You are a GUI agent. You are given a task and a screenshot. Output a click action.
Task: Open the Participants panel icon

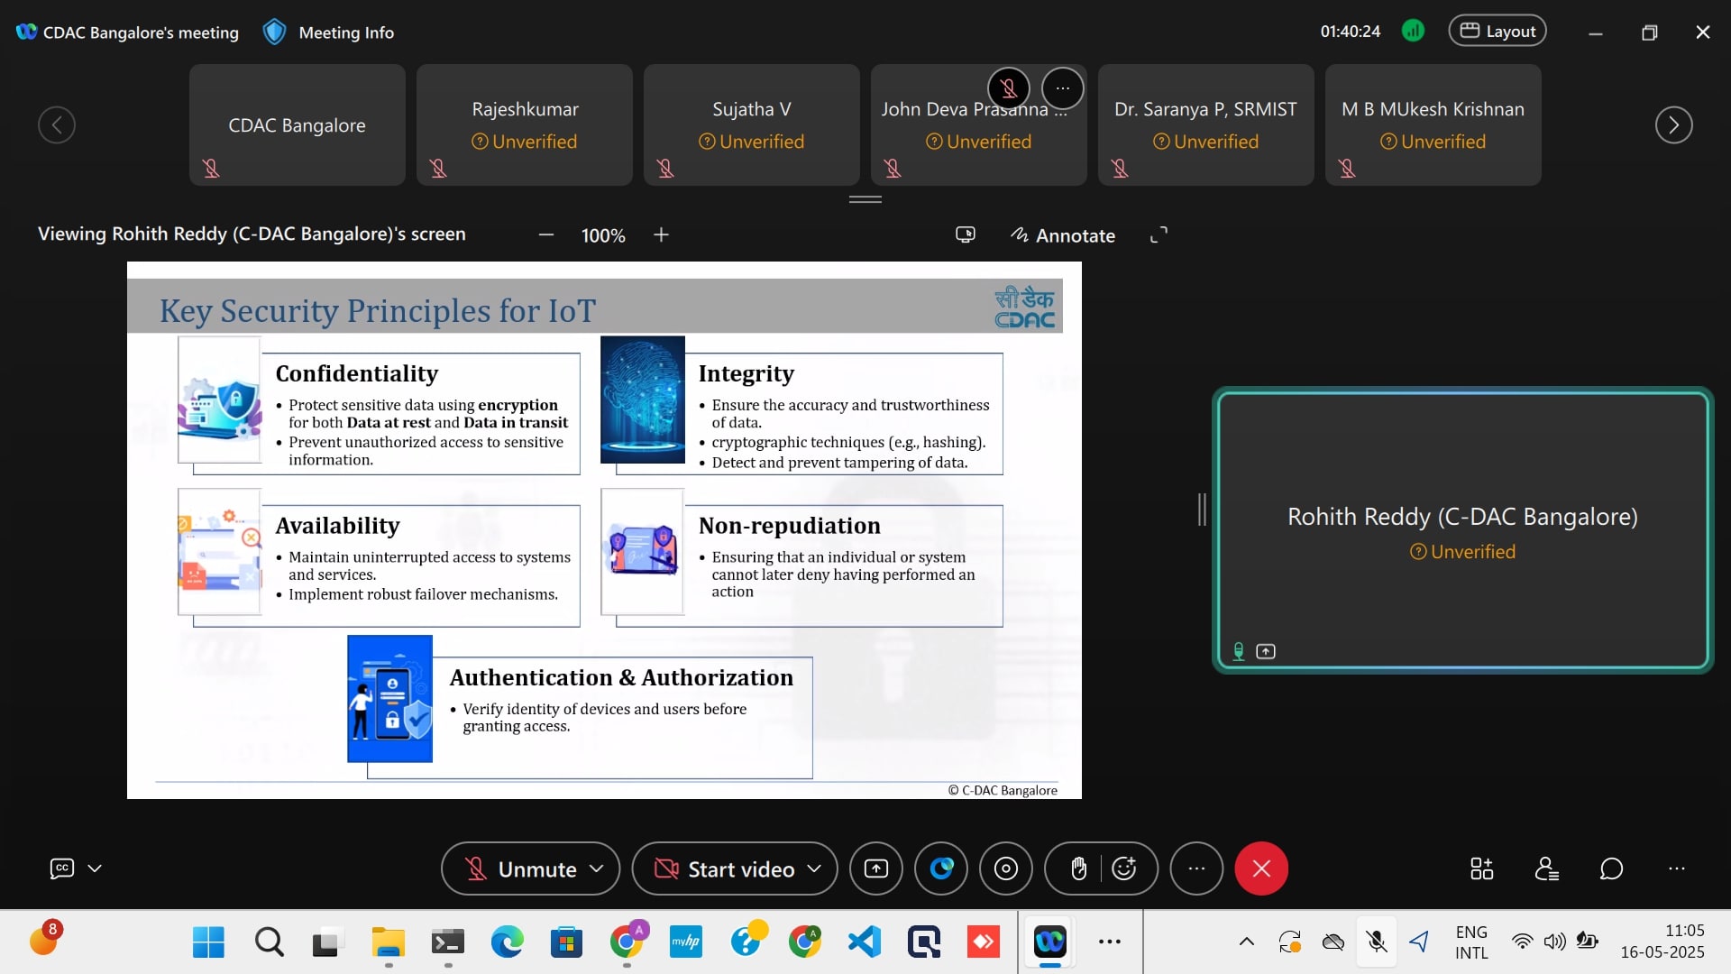tap(1546, 868)
